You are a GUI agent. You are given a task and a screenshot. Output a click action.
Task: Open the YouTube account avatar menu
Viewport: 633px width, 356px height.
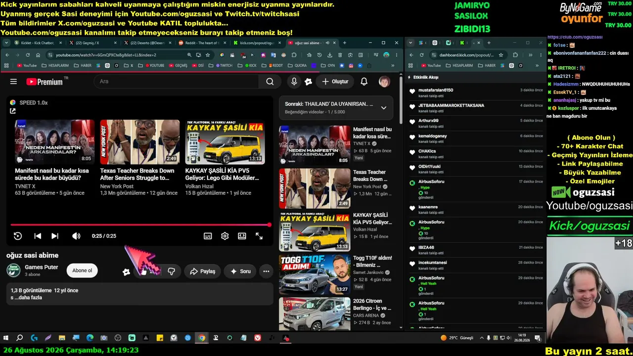click(x=384, y=82)
